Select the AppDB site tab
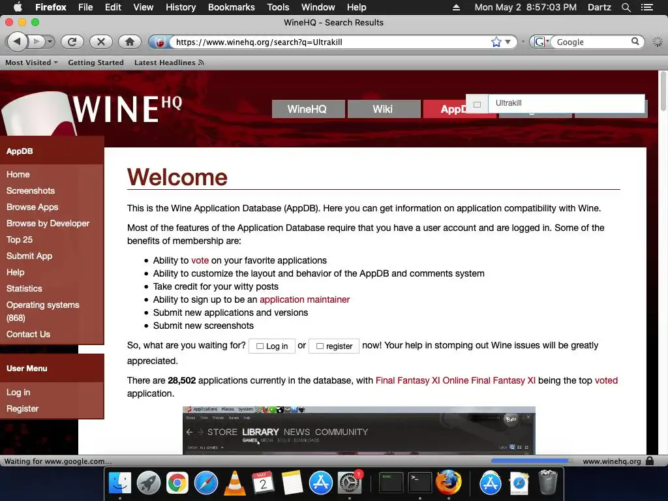This screenshot has height=501, width=668. [445, 109]
